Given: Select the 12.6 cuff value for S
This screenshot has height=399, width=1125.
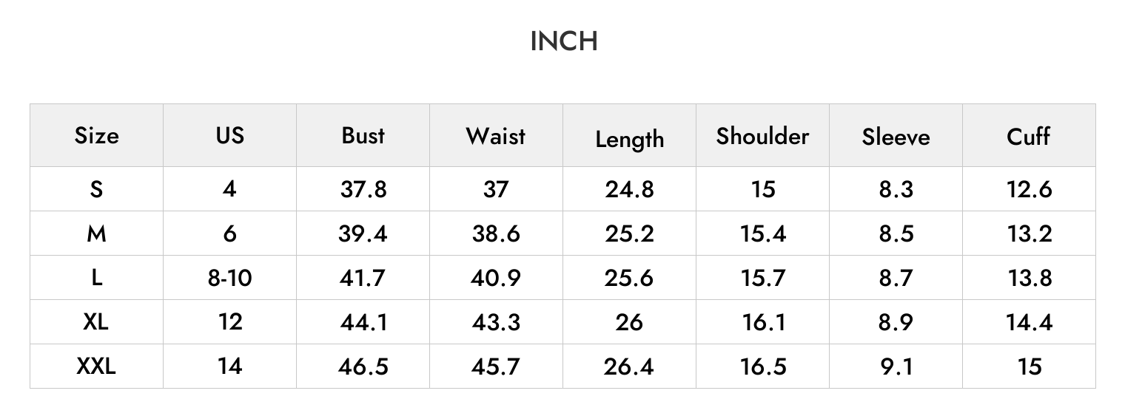Looking at the screenshot, I should pos(1029,189).
